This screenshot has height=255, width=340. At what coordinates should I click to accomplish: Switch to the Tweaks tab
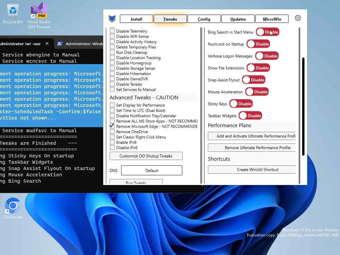click(x=170, y=19)
